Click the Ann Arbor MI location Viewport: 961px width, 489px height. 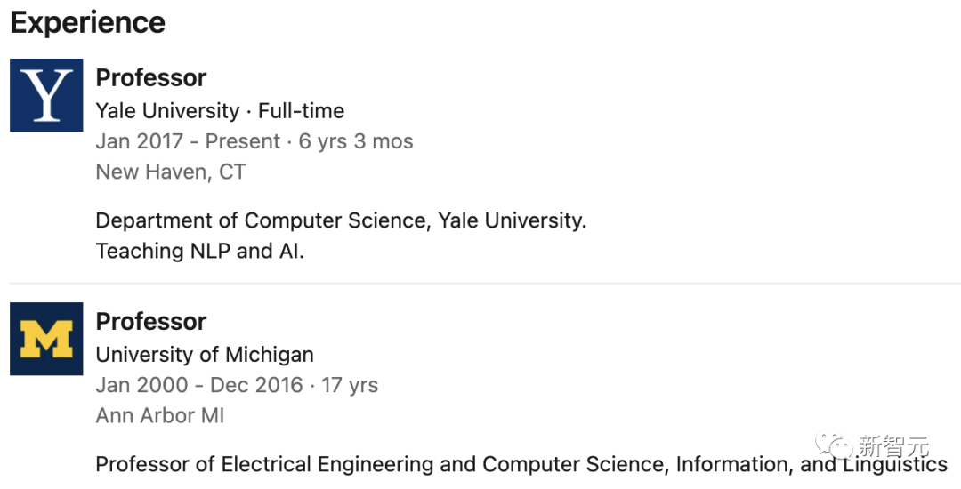point(160,415)
